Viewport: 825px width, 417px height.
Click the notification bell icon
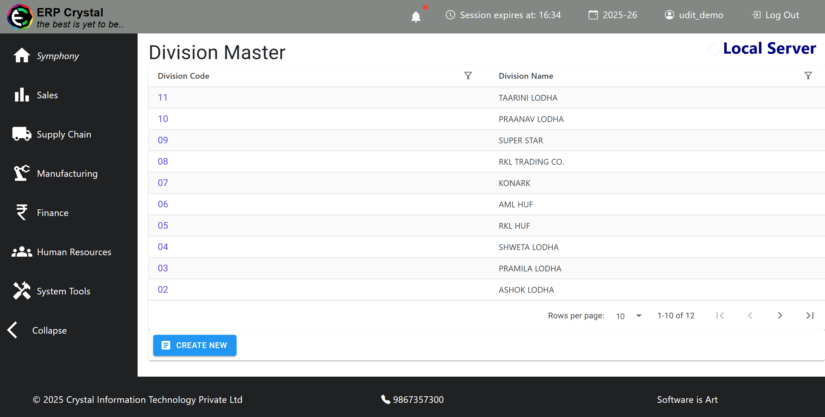[x=416, y=16]
